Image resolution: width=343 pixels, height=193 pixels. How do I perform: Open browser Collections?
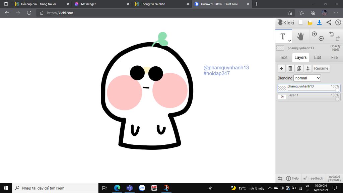tap(313, 13)
